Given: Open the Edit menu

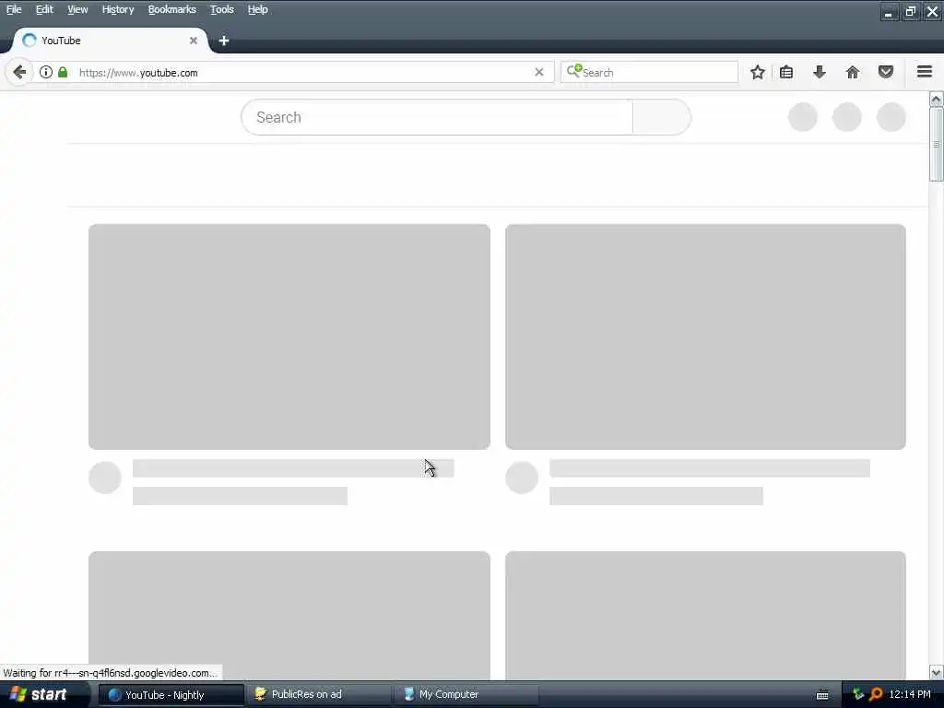Looking at the screenshot, I should pos(44,9).
